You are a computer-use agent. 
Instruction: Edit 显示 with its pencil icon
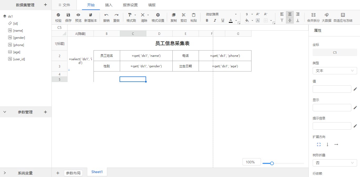click(355, 107)
